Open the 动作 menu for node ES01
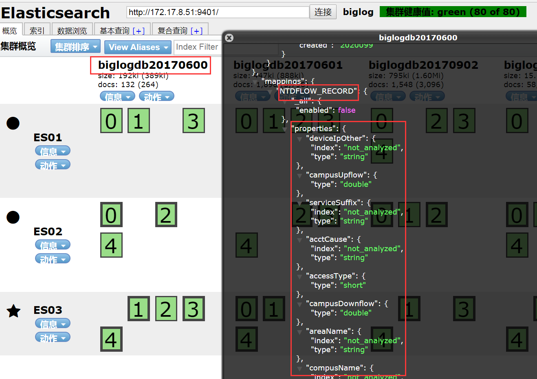The image size is (537, 379). pos(53,165)
